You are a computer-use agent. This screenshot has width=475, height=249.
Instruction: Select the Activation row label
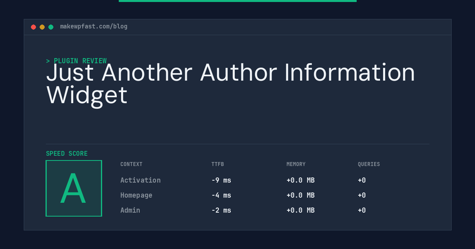(141, 180)
